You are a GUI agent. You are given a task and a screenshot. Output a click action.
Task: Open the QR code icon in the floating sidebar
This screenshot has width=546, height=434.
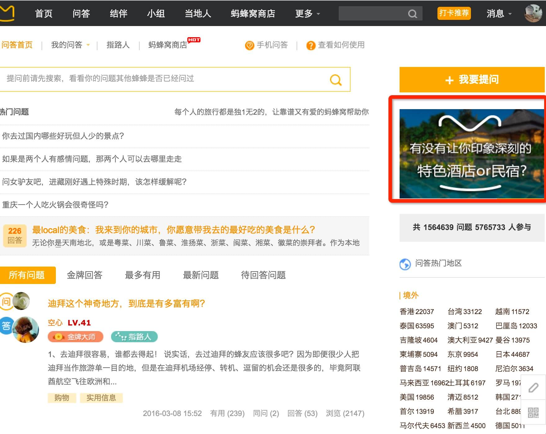click(533, 413)
